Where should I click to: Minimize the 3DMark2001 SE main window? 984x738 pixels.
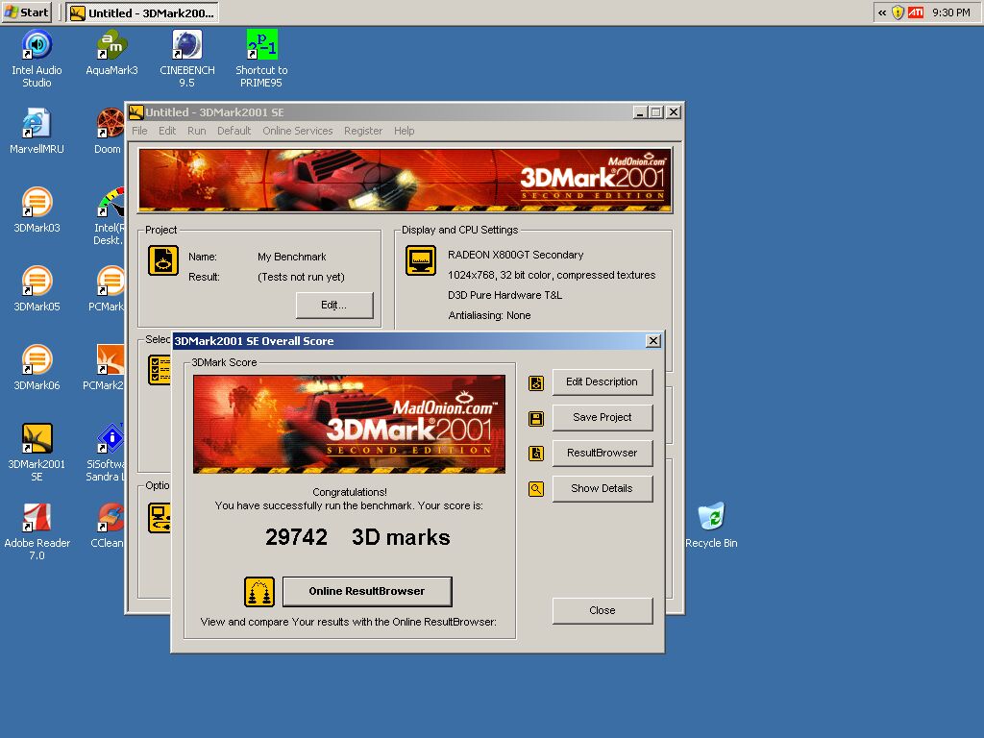point(640,112)
